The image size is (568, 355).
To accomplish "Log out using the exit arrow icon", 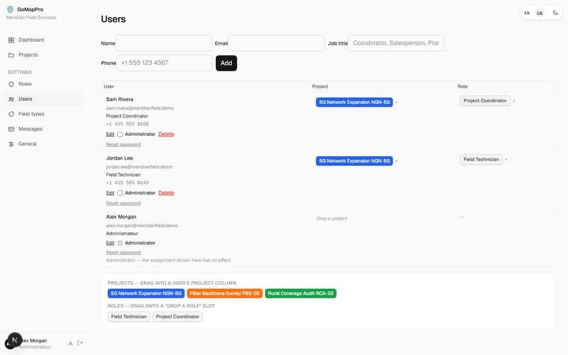I will pos(80,342).
